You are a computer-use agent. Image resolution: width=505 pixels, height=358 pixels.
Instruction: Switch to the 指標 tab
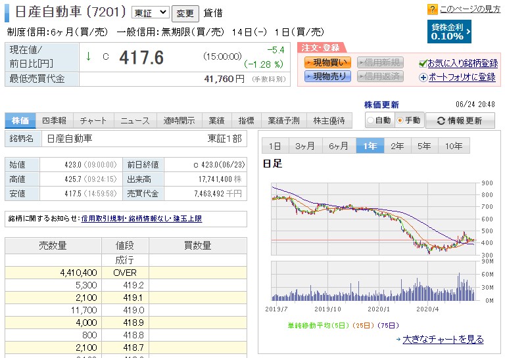[247, 121]
